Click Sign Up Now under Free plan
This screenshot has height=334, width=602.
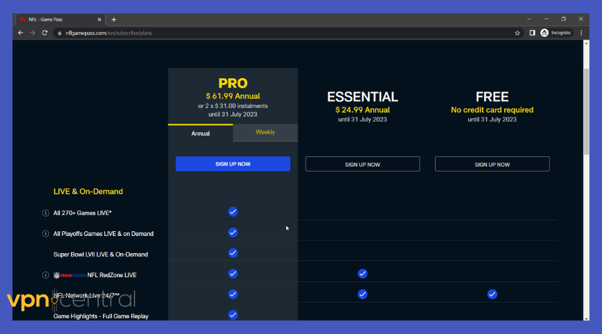(x=492, y=164)
